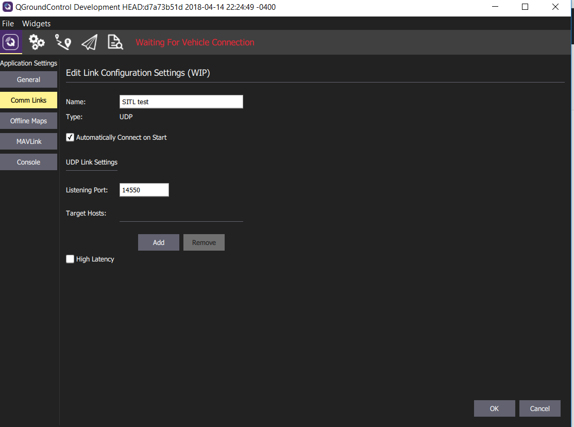
Task: Open the Console section
Action: pyautogui.click(x=28, y=161)
